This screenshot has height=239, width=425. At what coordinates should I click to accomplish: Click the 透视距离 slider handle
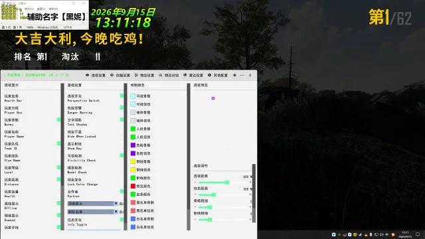227,183
